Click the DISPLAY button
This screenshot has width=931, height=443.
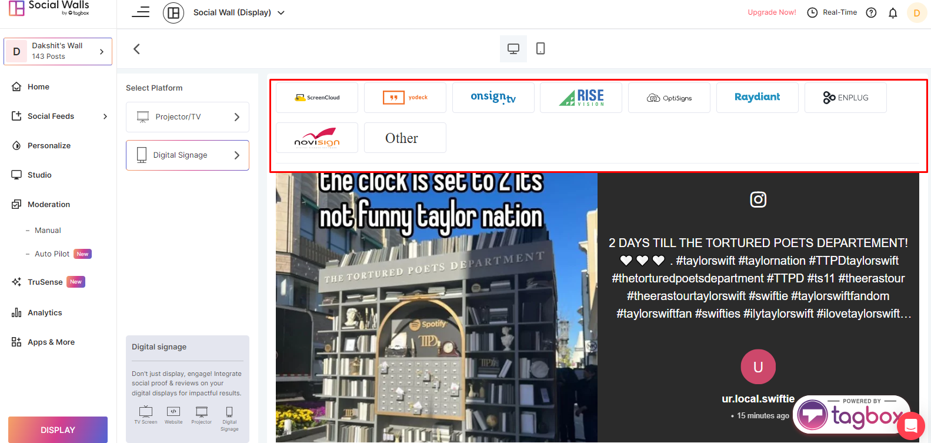point(58,429)
